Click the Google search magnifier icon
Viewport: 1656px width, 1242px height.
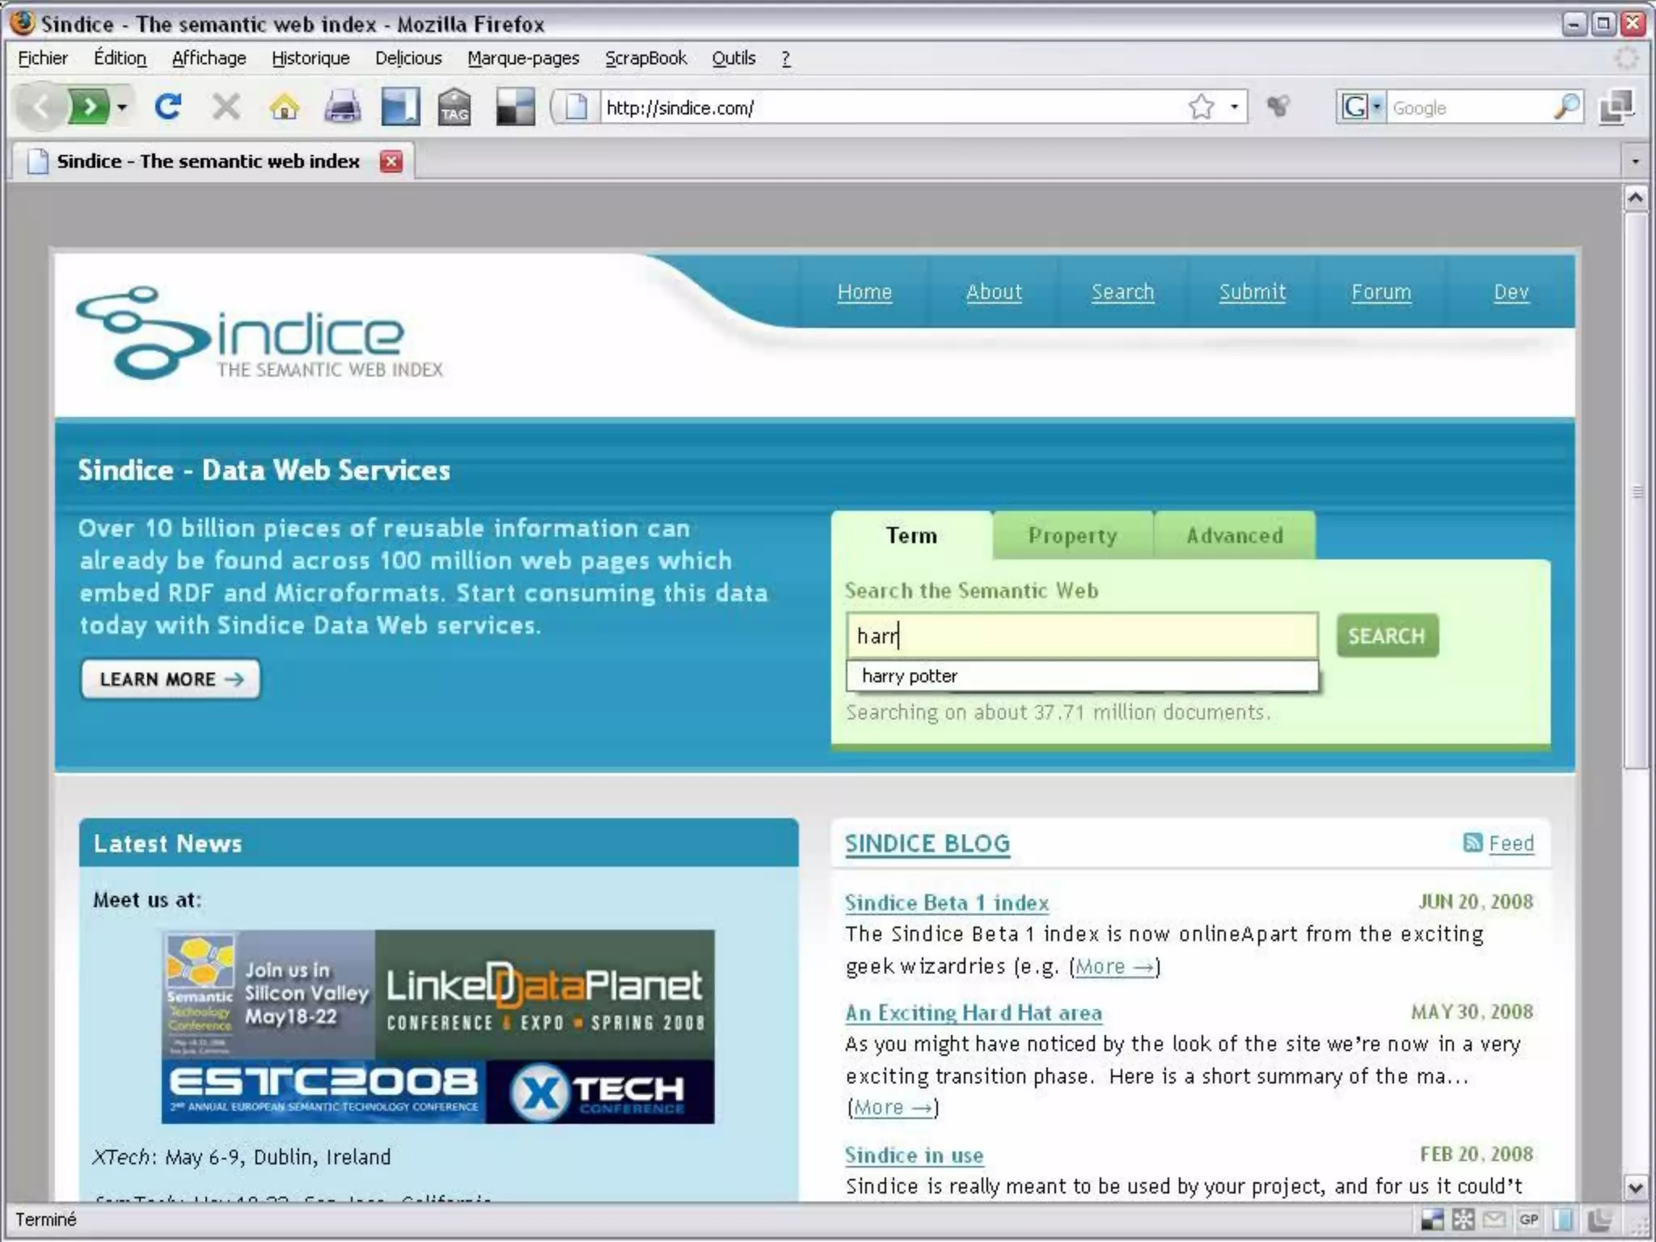tap(1566, 107)
